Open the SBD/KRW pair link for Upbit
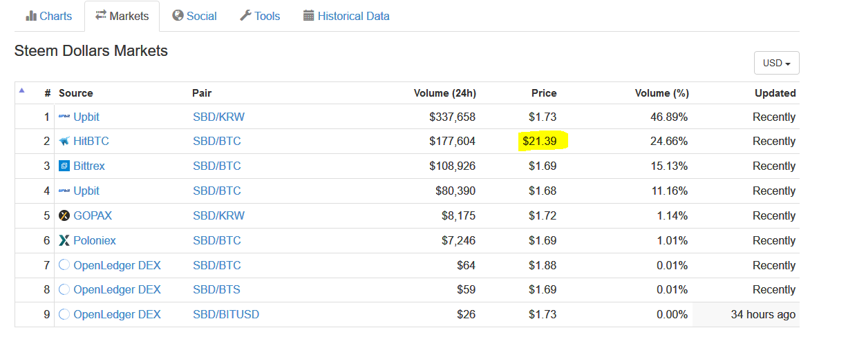 218,117
